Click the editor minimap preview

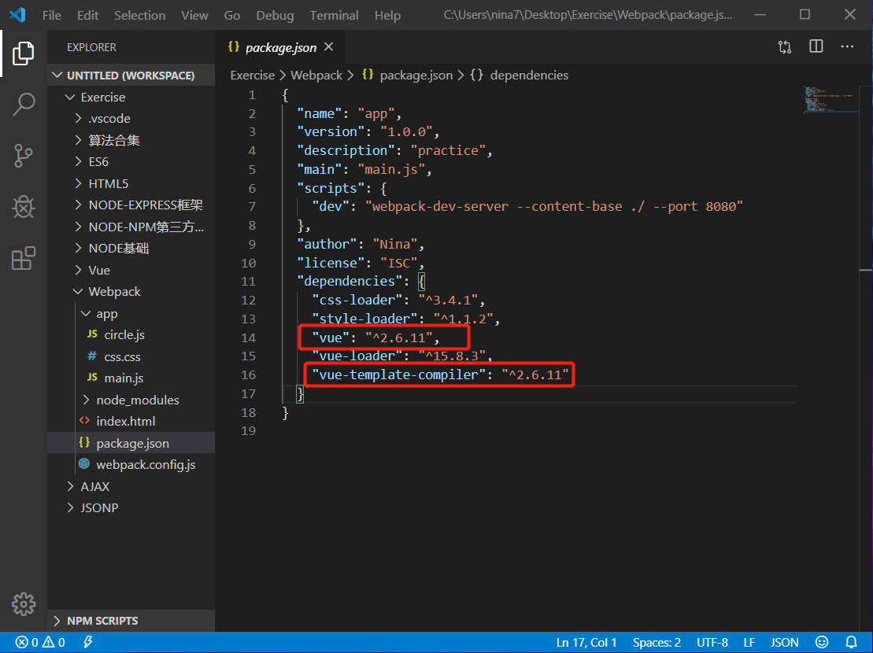click(830, 100)
